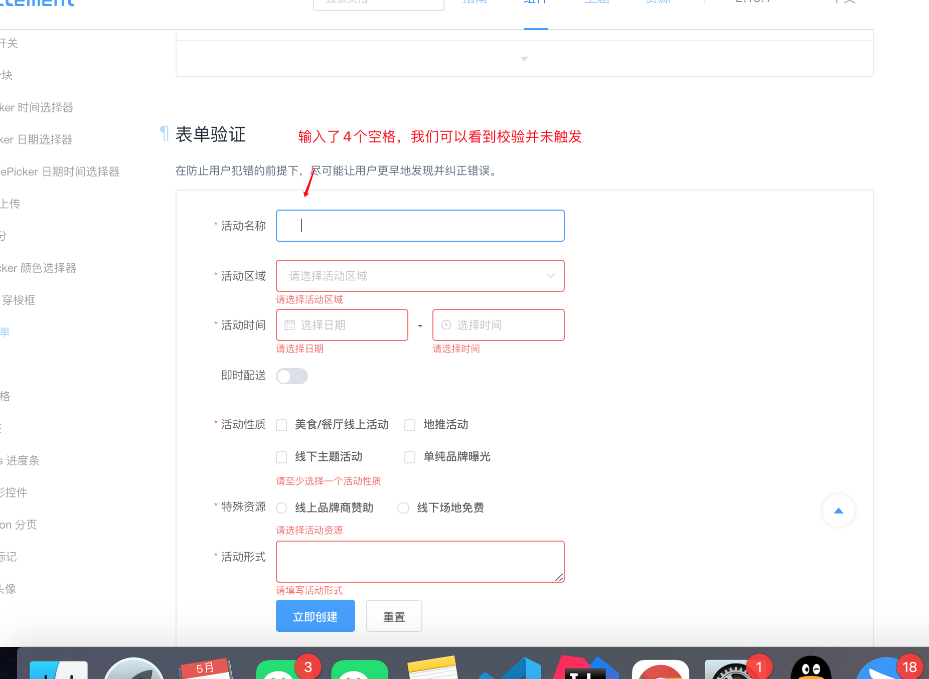929x679 pixels.
Task: Click the 重置 button
Action: 394,616
